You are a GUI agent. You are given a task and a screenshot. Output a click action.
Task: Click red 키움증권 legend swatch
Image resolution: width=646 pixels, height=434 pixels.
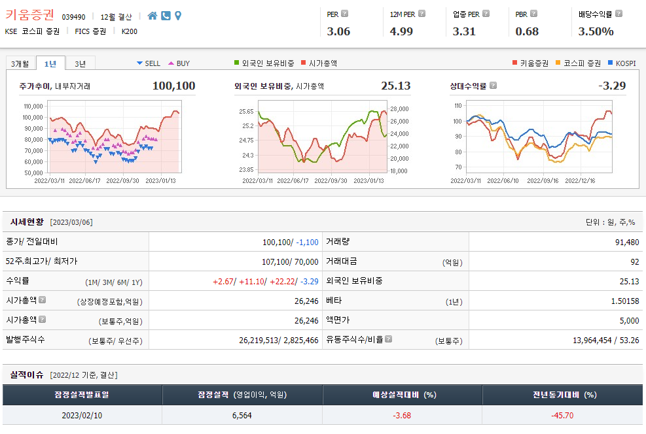(x=514, y=63)
